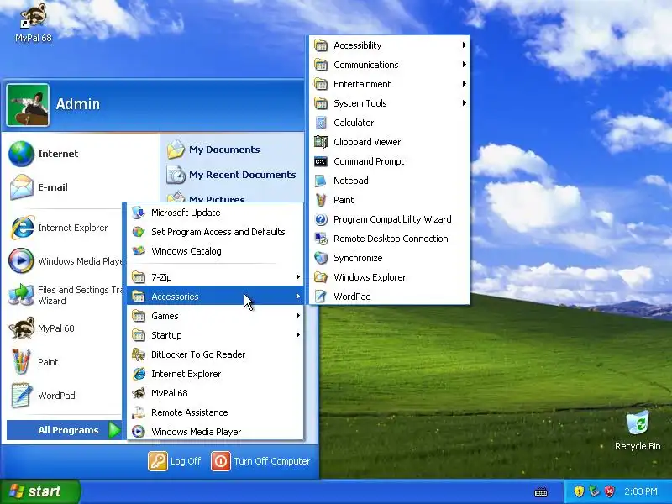Viewport: 672px width, 504px height.
Task: Open the MyPal 68 desktop shortcut icon
Action: tap(34, 16)
